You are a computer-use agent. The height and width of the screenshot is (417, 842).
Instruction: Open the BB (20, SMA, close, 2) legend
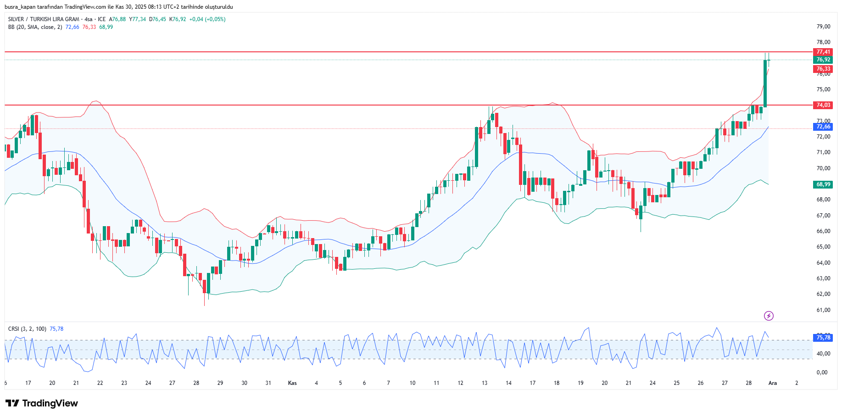click(35, 27)
